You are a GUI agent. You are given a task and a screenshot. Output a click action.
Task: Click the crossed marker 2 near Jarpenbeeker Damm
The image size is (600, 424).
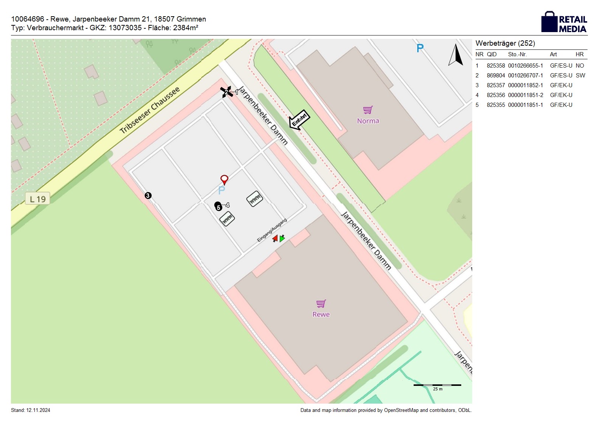[226, 92]
